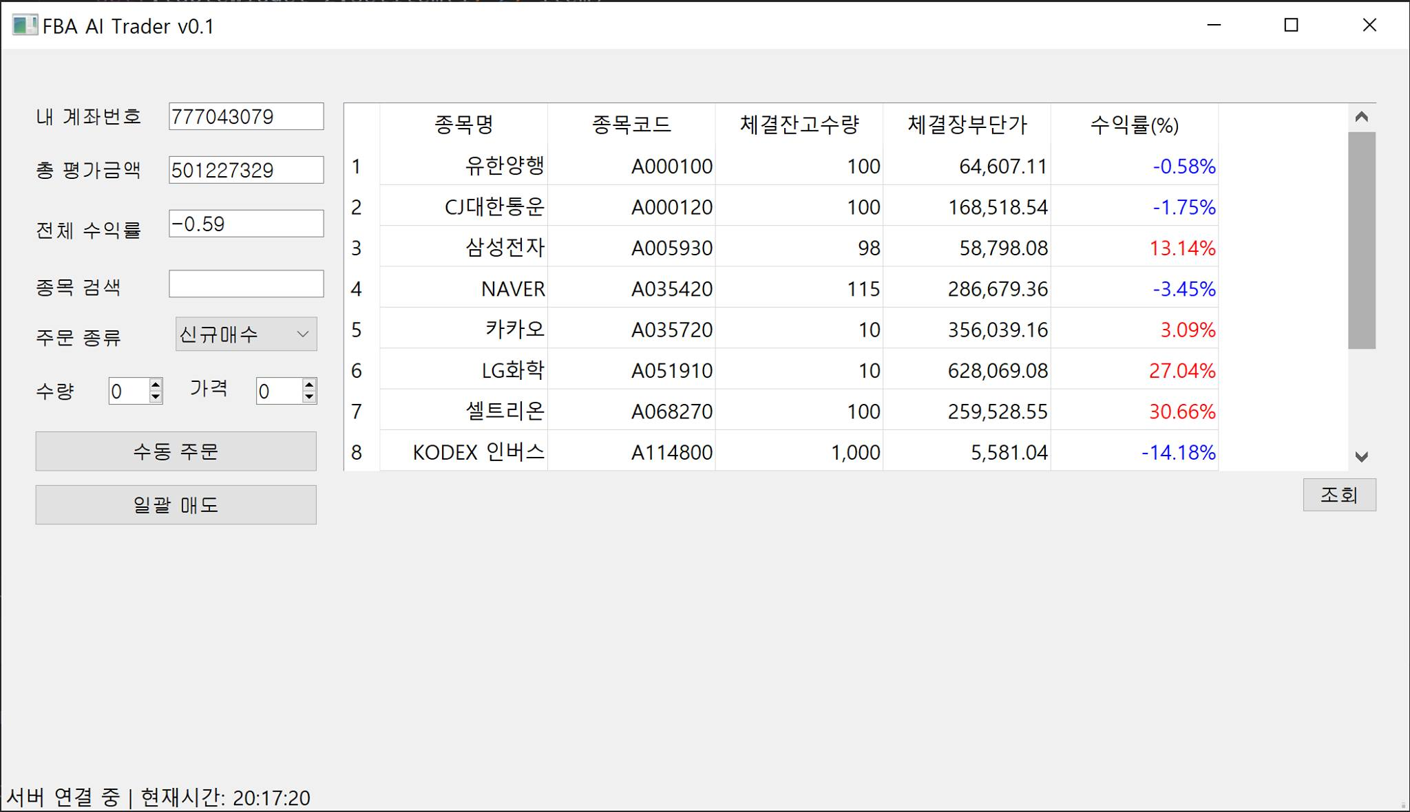Click the 종목코드 column header
Screen dimensions: 1410x812
point(631,125)
